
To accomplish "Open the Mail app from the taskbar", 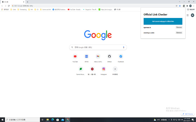I will pyautogui.click(x=62, y=120).
